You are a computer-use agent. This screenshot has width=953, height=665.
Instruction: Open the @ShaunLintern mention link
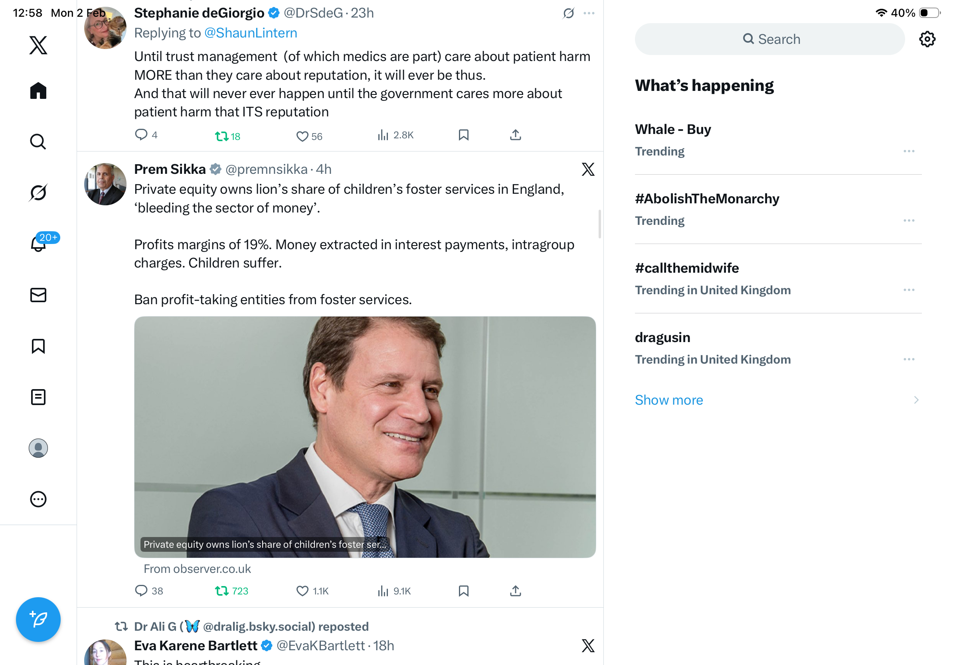pos(251,33)
